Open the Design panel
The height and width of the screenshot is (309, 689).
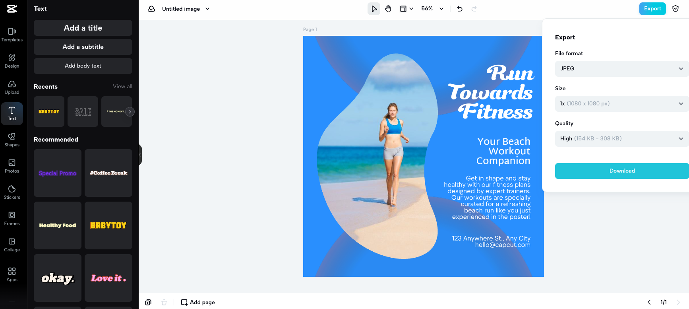[12, 61]
